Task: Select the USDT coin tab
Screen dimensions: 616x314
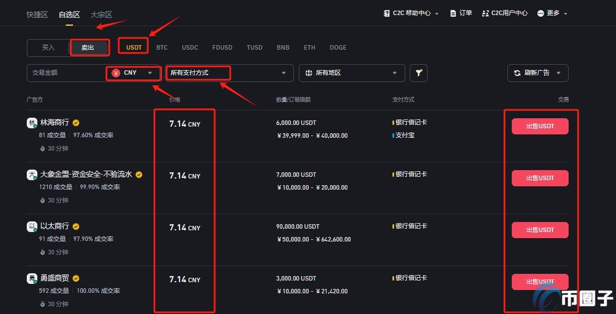Action: [x=134, y=47]
